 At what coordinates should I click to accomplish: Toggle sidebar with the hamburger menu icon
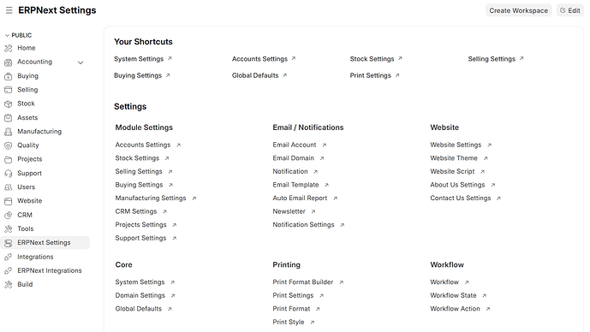pyautogui.click(x=9, y=10)
